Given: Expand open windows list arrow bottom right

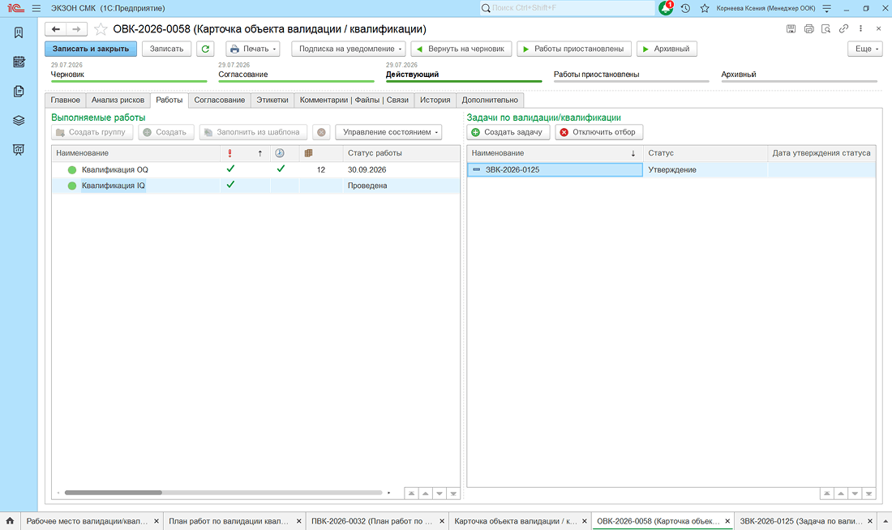Looking at the screenshot, I should coord(886,521).
